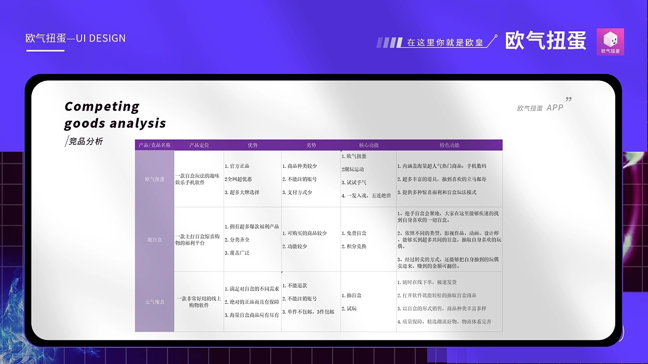
Task: Select the '产品定位' column header
Action: [199, 145]
